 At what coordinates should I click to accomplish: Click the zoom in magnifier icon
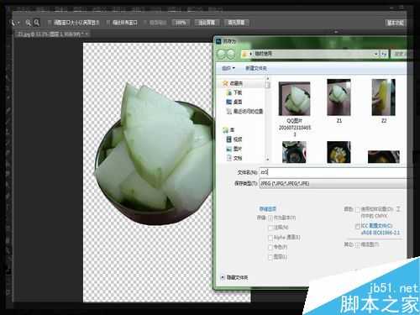coord(28,23)
